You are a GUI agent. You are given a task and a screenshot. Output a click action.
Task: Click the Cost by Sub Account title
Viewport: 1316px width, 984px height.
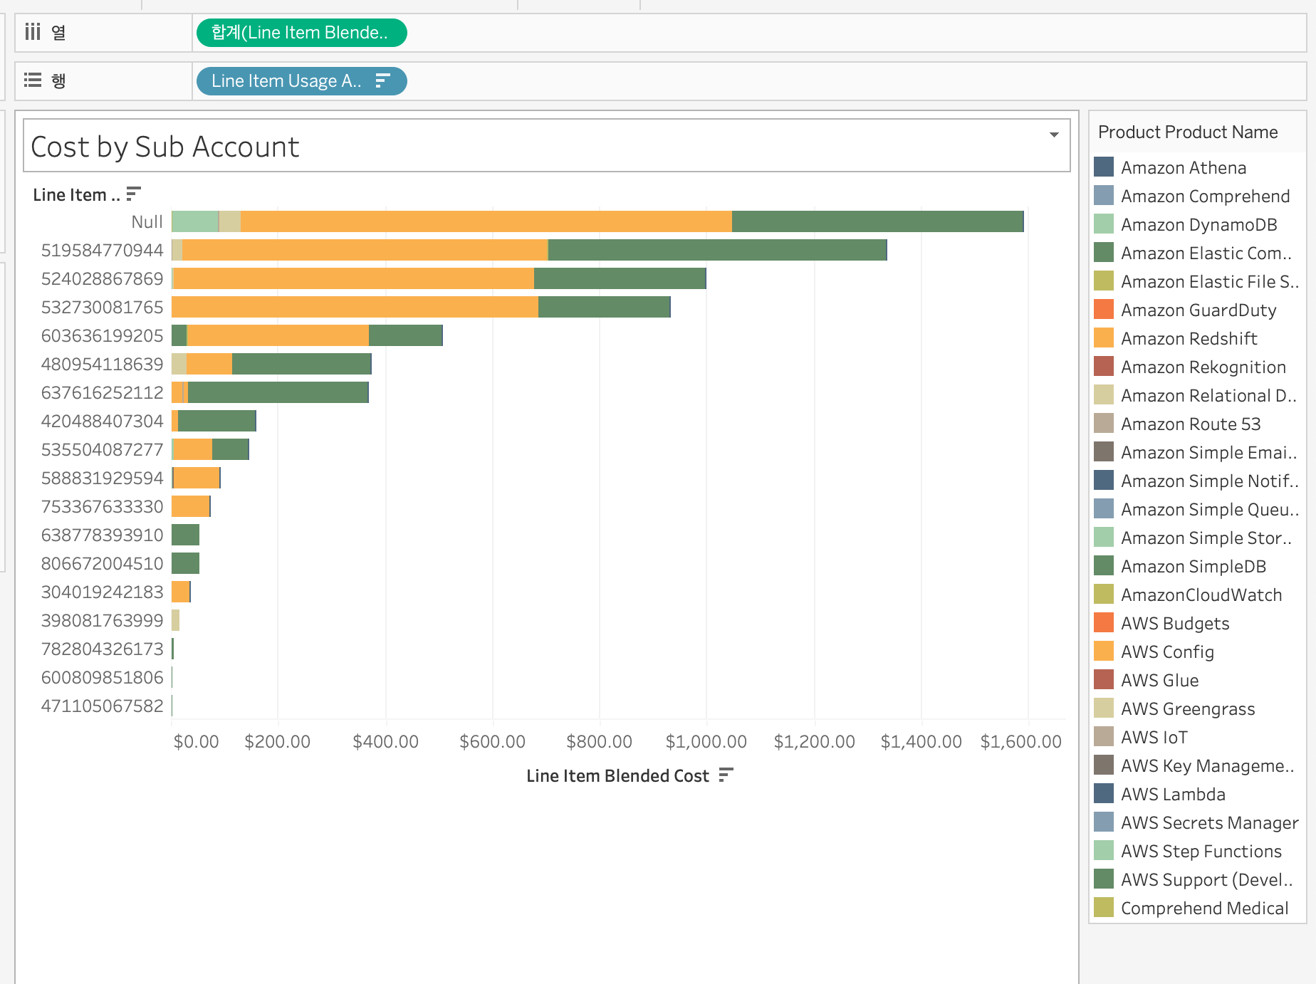pos(165,147)
